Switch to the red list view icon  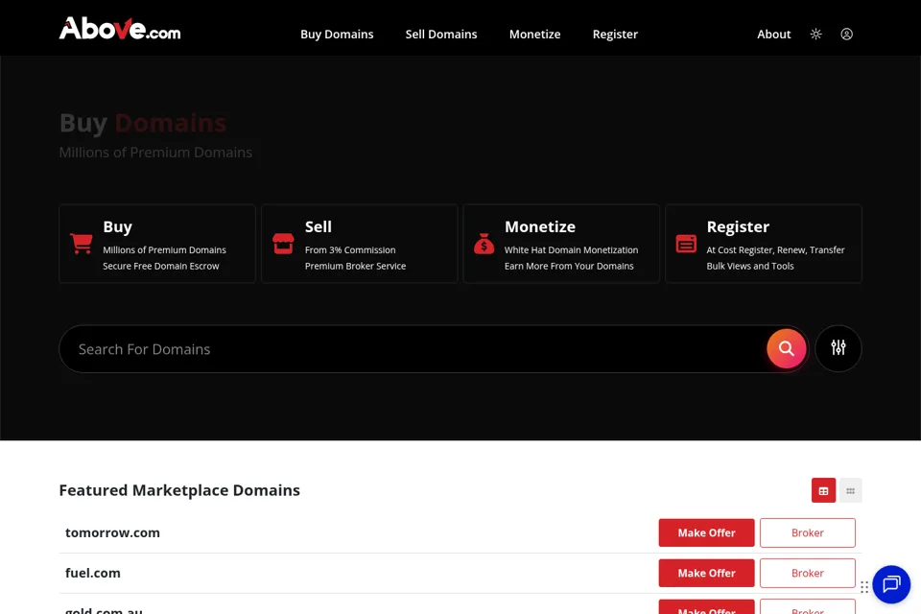pos(823,490)
